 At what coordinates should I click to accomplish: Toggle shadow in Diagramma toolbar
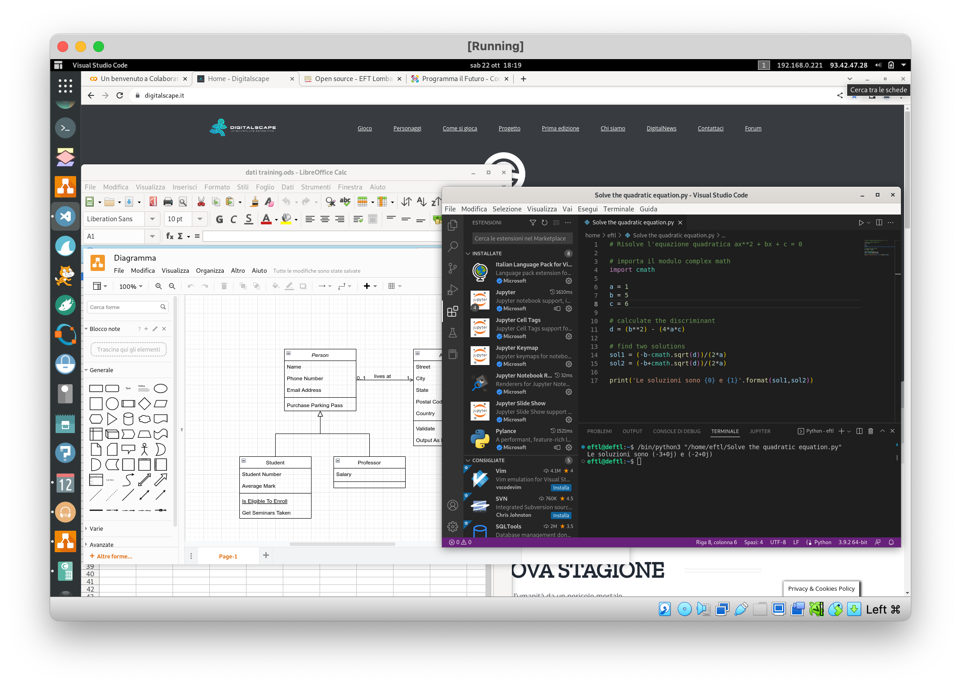tap(303, 286)
